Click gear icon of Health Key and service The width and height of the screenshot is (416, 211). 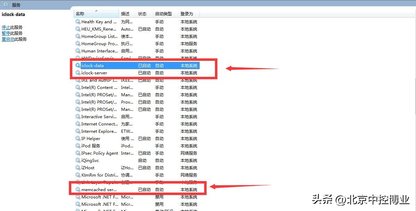[x=78, y=22]
